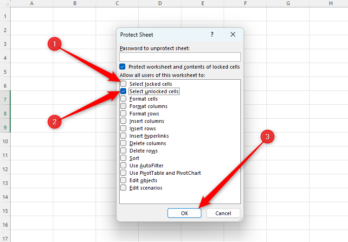
Task: Allow Format rows permission
Action: [123, 114]
